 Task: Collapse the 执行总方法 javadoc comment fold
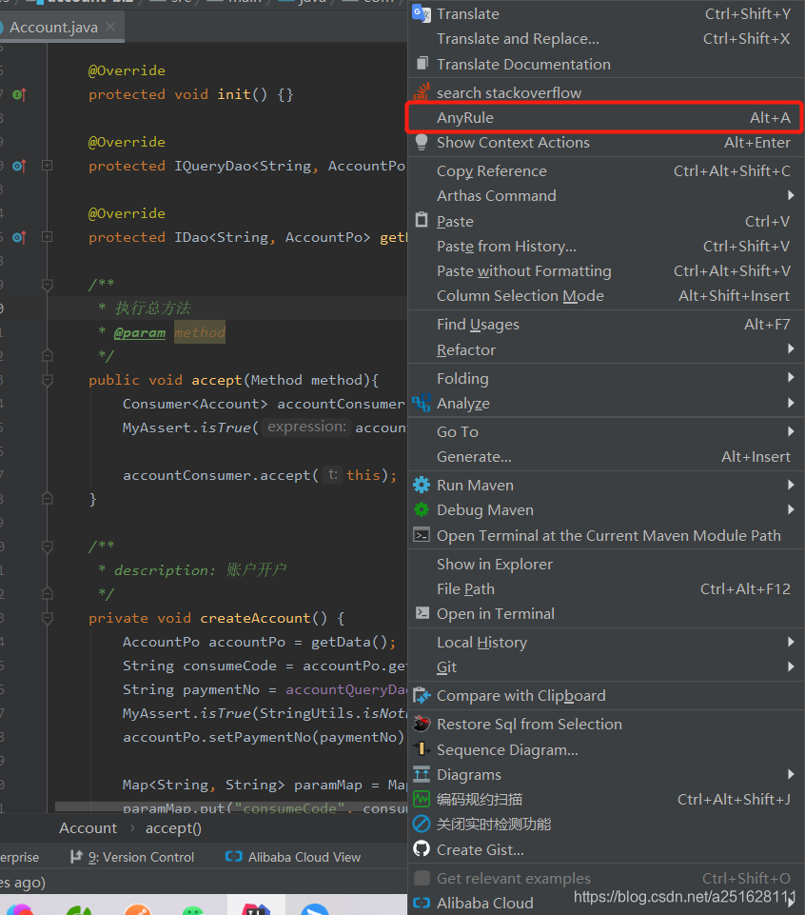(x=48, y=285)
